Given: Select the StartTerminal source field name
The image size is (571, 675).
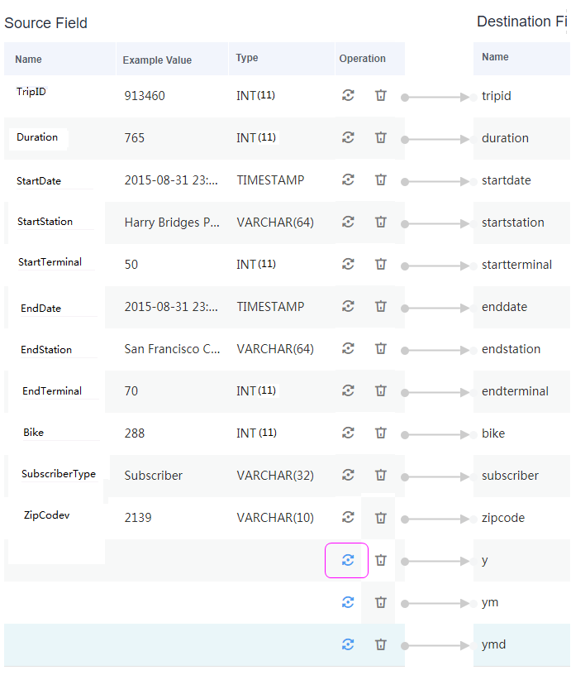Looking at the screenshot, I should pyautogui.click(x=50, y=261).
